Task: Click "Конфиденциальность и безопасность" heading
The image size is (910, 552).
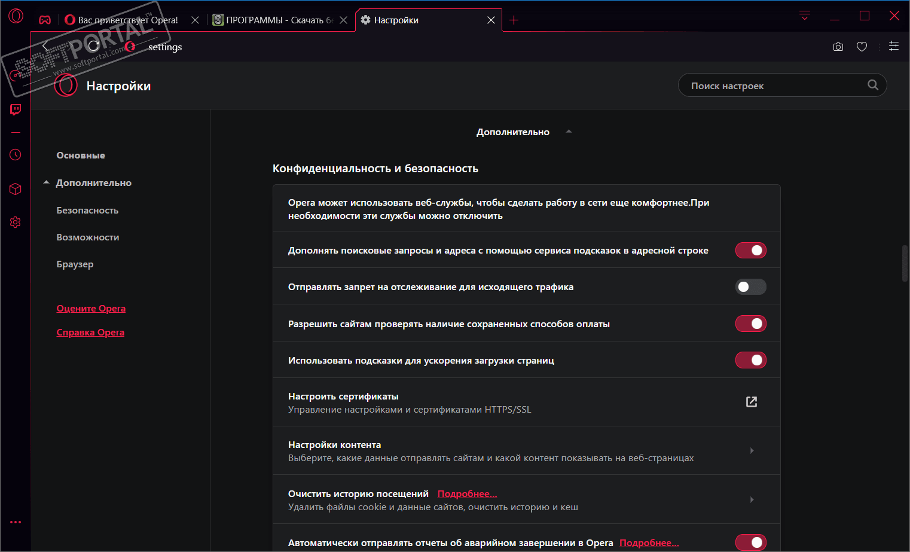Action: click(375, 169)
